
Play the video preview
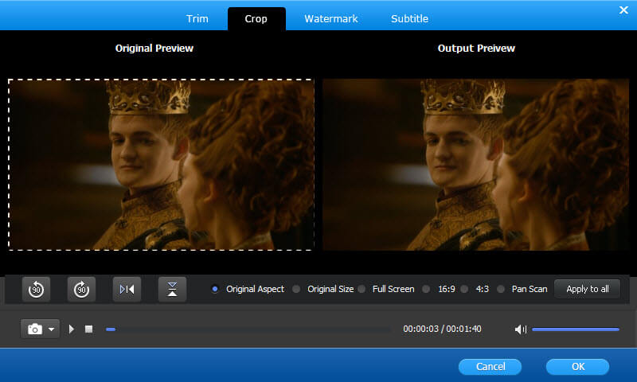coord(72,329)
